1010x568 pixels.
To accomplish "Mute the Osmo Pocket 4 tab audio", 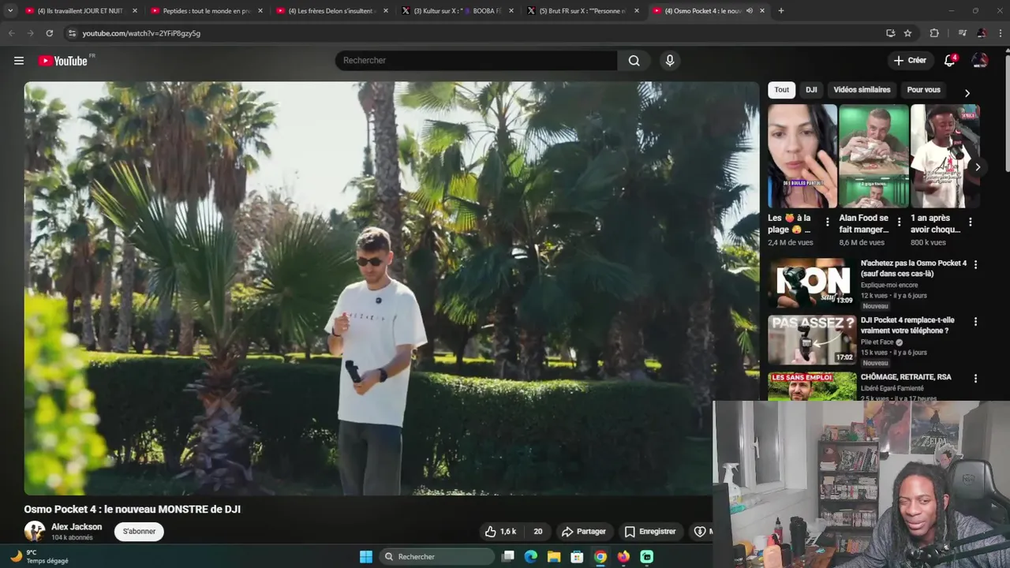I will (749, 11).
